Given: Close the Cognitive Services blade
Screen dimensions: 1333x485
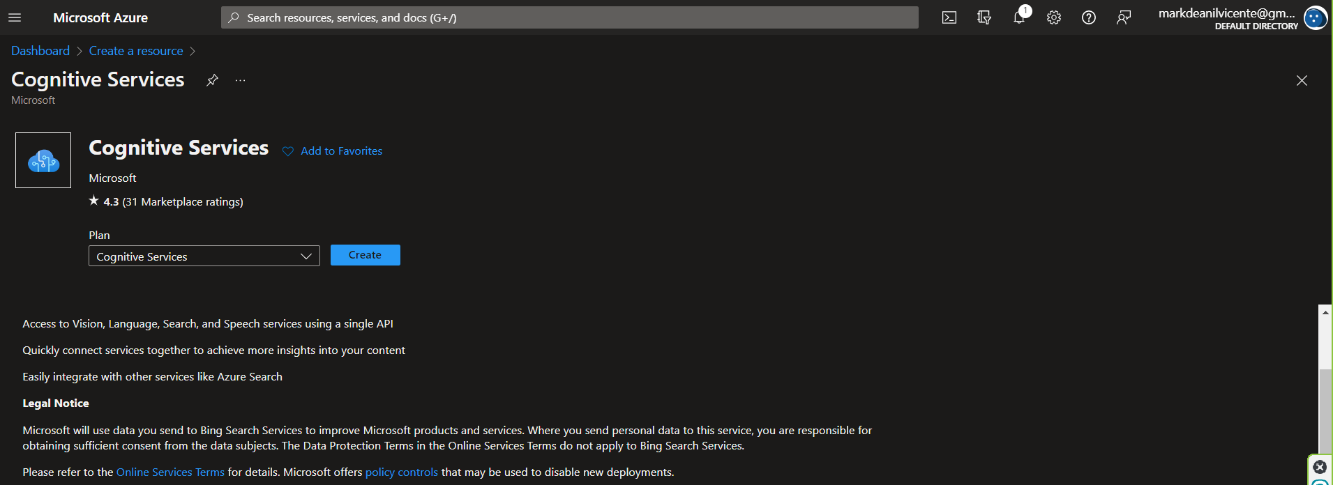Looking at the screenshot, I should (1302, 80).
